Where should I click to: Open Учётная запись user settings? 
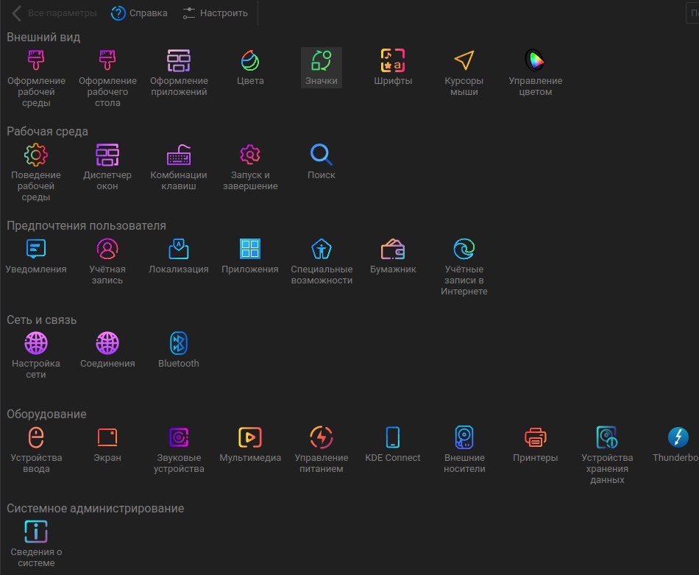[x=107, y=261]
